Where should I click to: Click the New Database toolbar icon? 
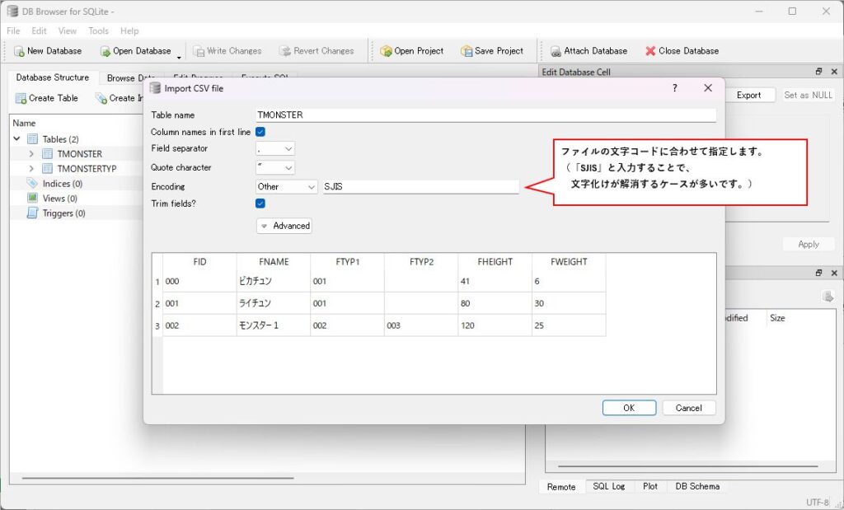pos(19,51)
